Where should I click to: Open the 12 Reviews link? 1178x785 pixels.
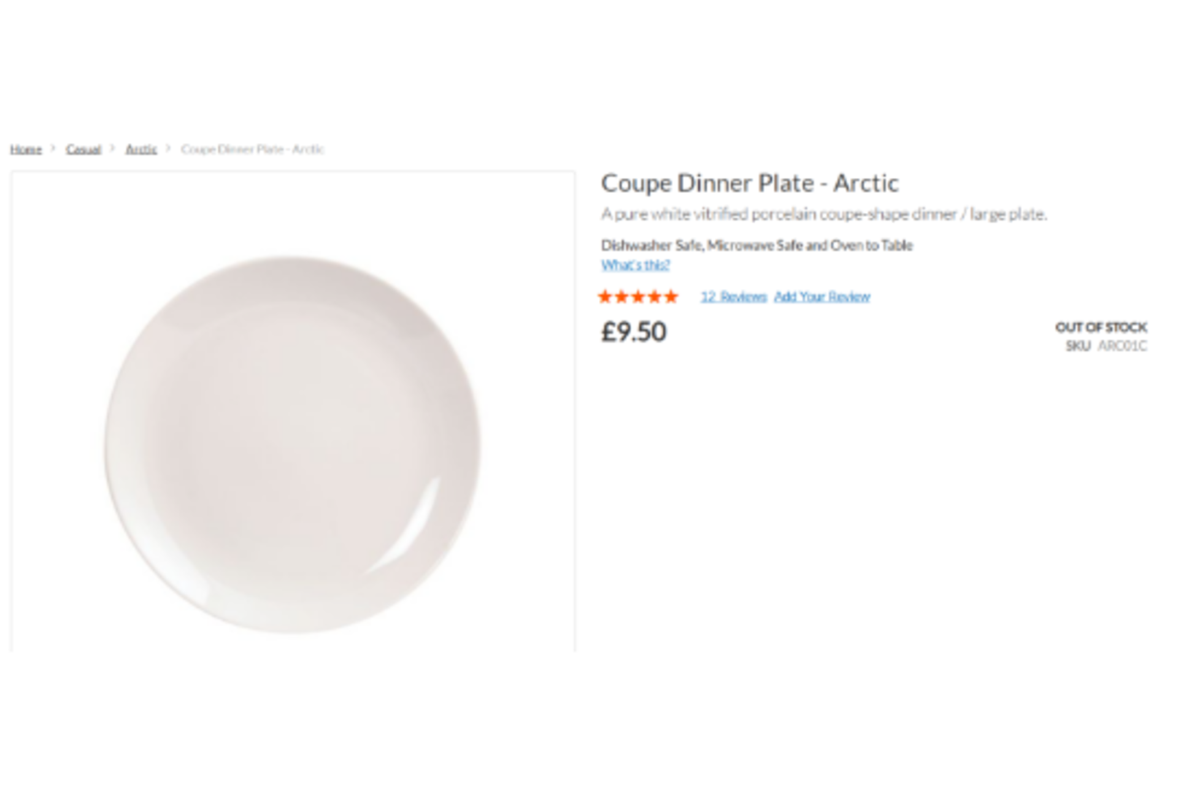coord(734,297)
